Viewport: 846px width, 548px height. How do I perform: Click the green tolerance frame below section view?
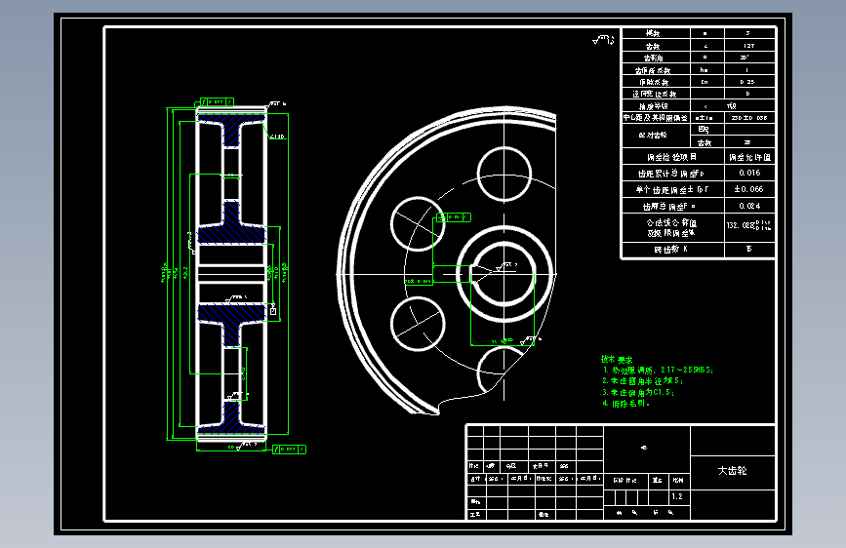click(x=289, y=450)
